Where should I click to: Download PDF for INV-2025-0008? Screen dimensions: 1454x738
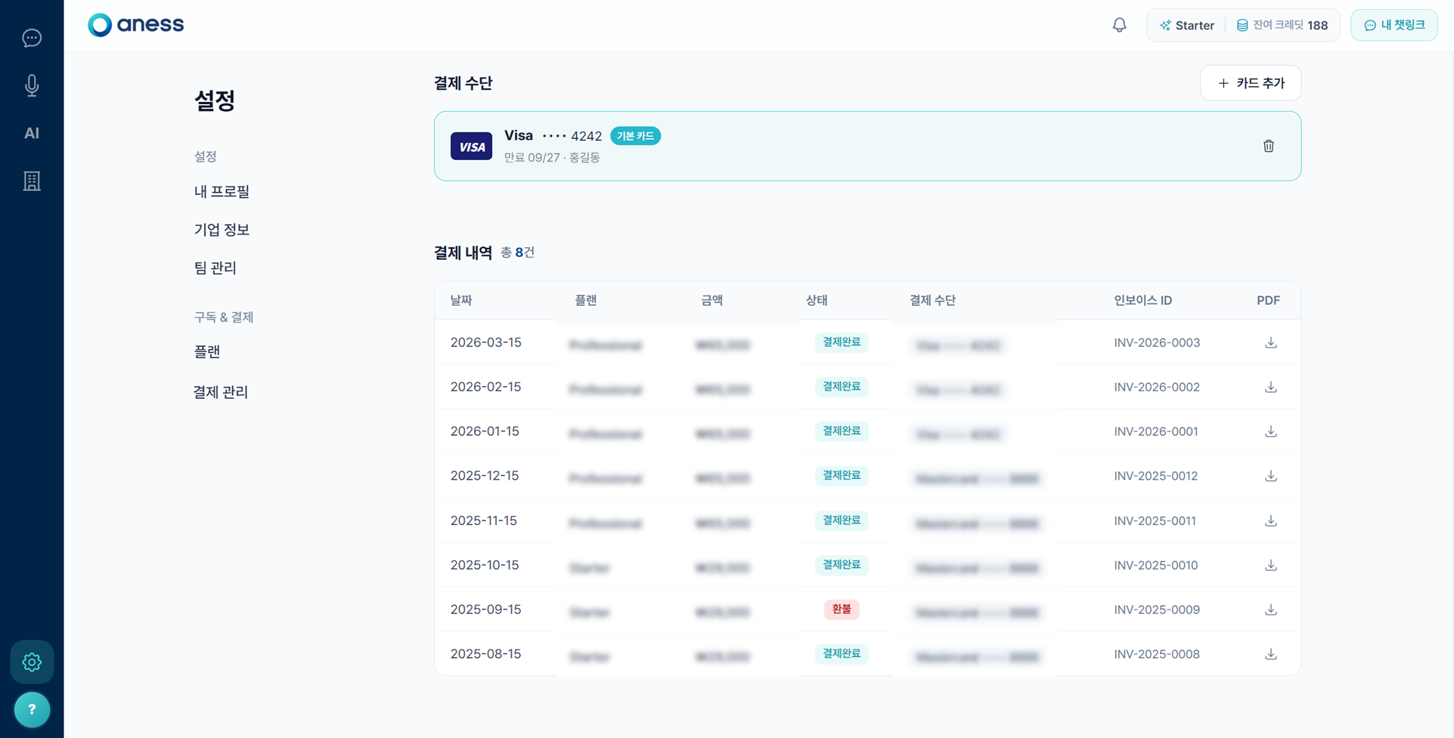click(1270, 654)
